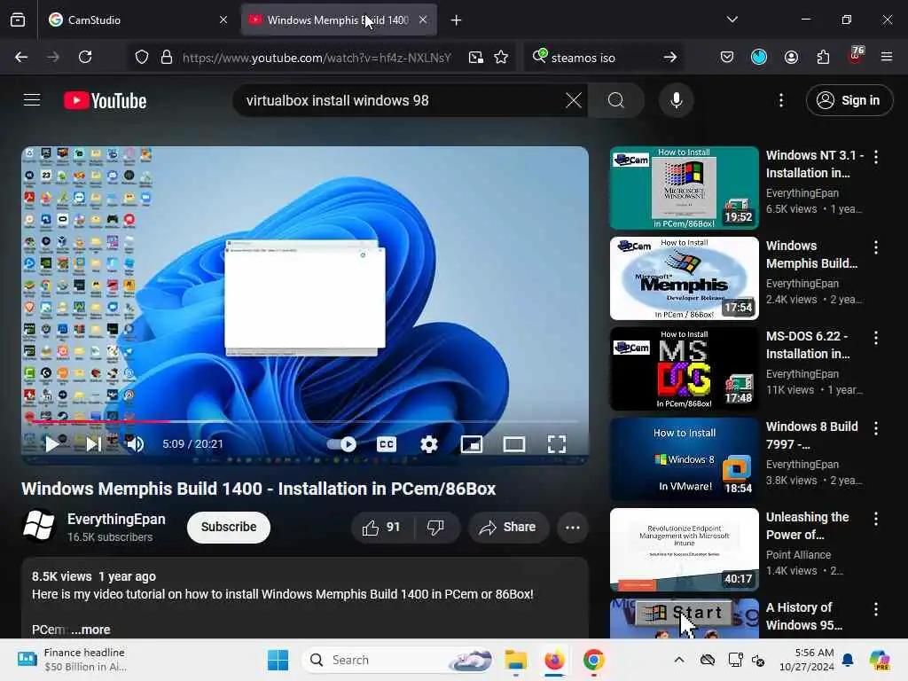Enter full screen mode
Image resolution: width=908 pixels, height=681 pixels.
[557, 444]
